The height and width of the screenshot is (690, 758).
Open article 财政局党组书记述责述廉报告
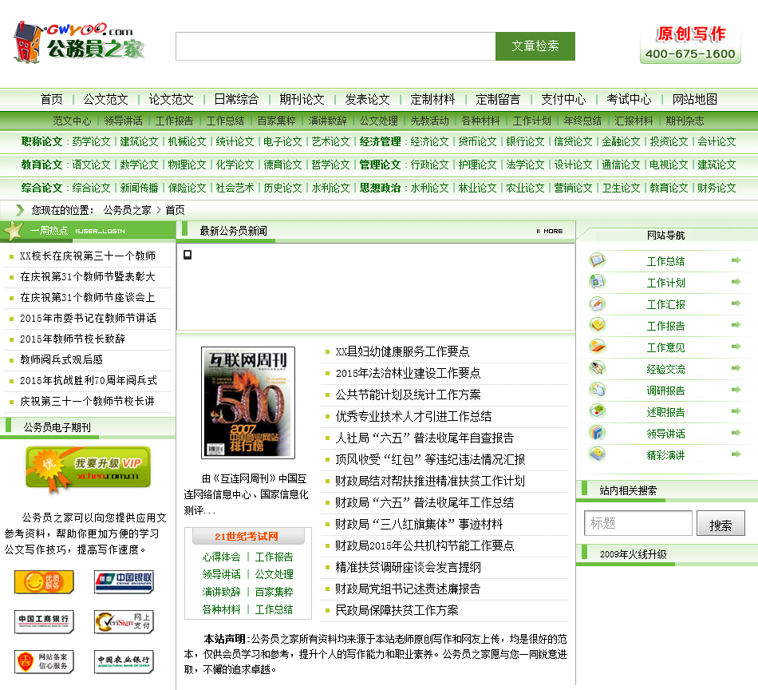[x=408, y=589]
